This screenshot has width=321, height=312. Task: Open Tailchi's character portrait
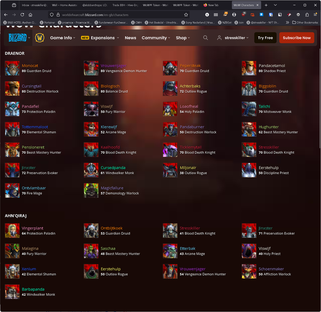[x=249, y=109]
